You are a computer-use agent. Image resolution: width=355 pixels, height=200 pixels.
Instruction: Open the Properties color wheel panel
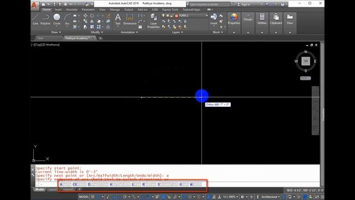pos(234,18)
